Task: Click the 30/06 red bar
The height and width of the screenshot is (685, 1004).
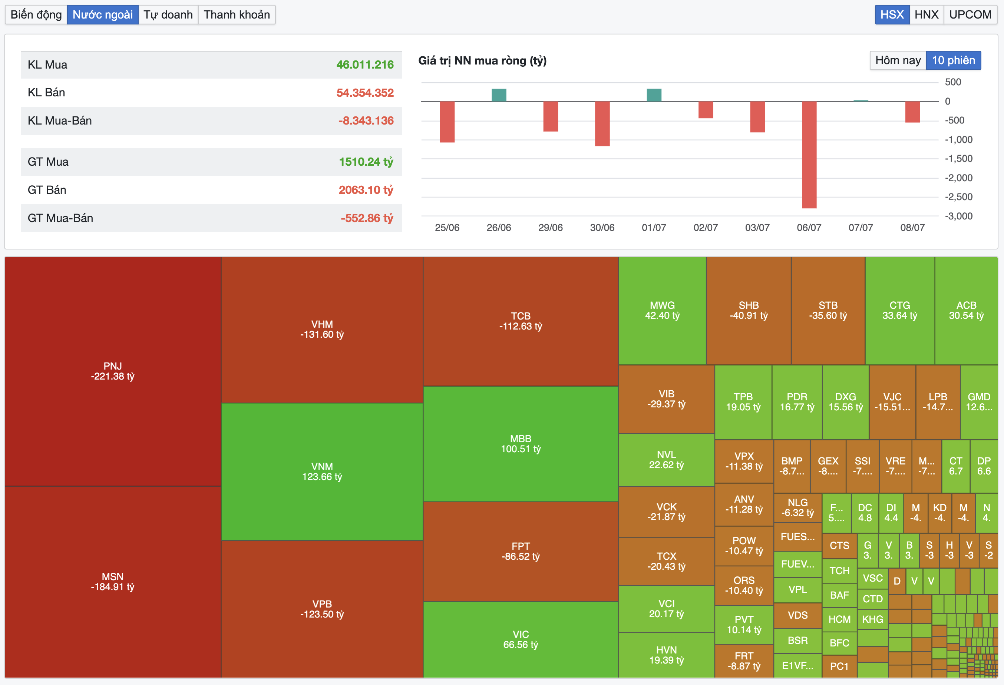Action: 602,123
